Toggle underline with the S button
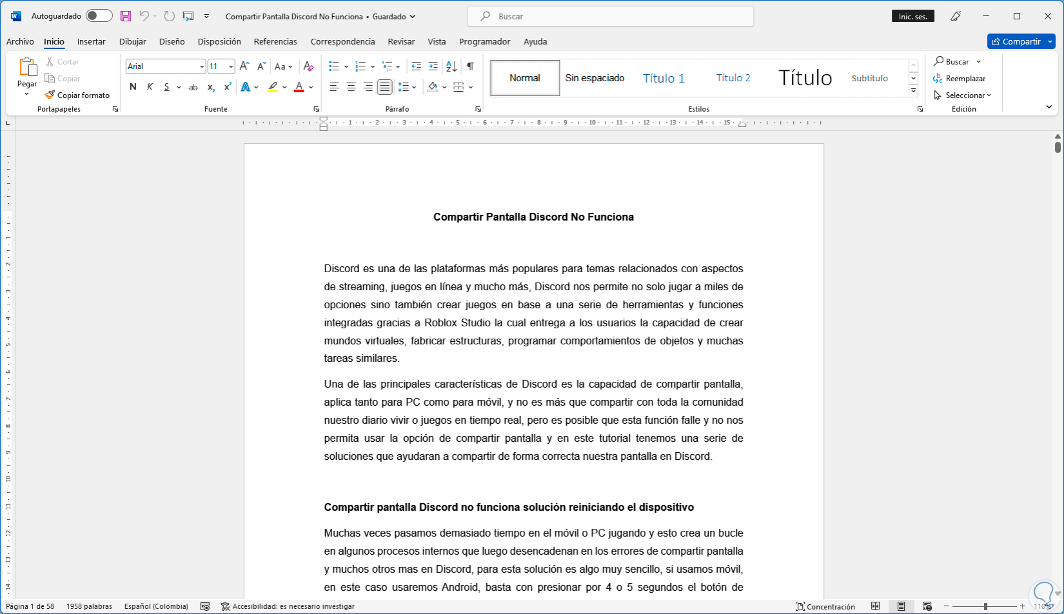This screenshot has height=614, width=1064. (166, 87)
